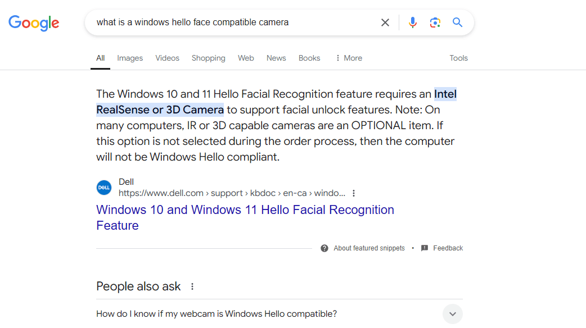Switch to the Shopping tab

pyautogui.click(x=208, y=58)
